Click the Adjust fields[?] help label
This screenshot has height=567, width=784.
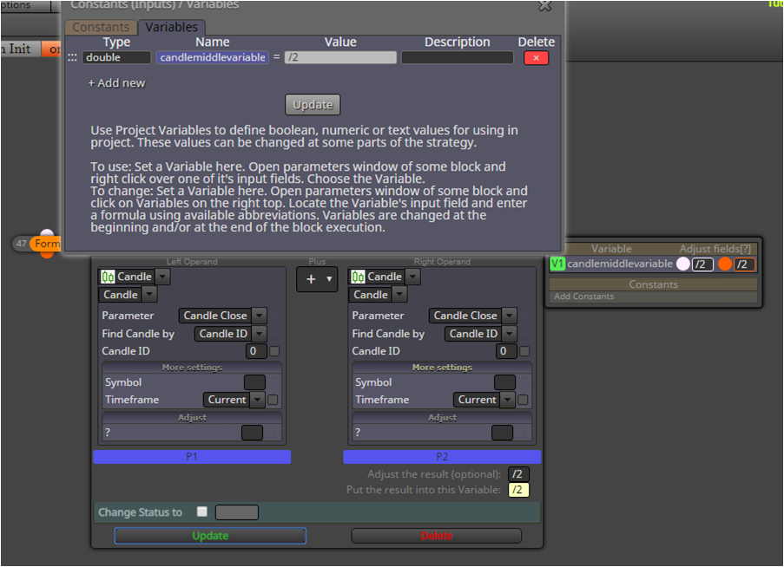(715, 249)
